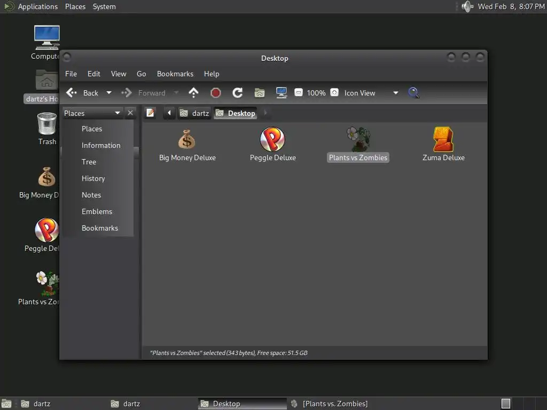Reload the current folder
The height and width of the screenshot is (410, 547).
(238, 93)
